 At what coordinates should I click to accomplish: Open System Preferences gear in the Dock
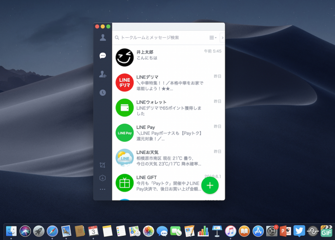272,231
